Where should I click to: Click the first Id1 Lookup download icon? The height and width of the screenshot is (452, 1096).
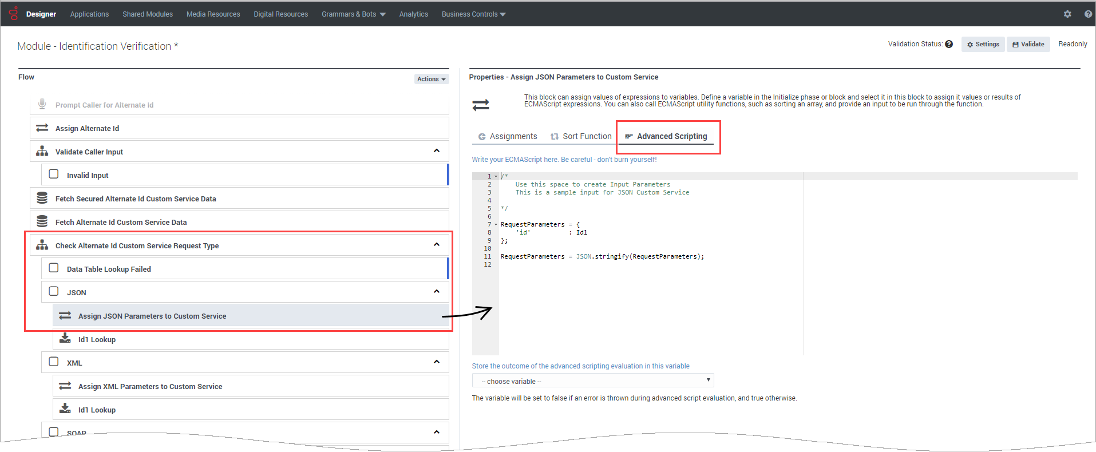(65, 339)
